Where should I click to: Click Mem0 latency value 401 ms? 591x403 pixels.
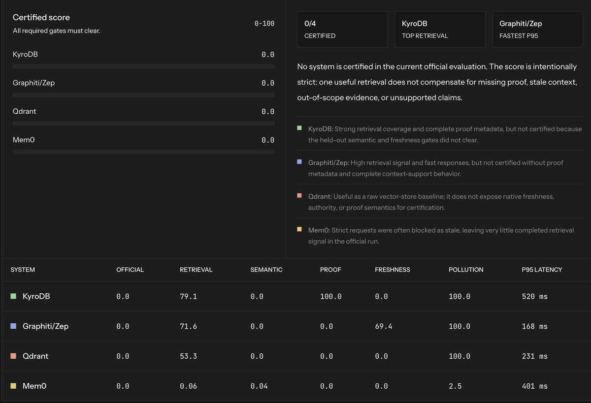pyautogui.click(x=535, y=386)
